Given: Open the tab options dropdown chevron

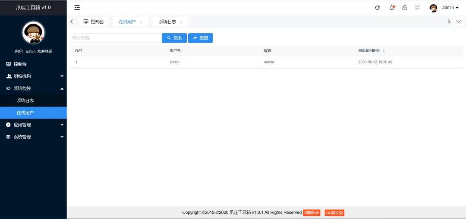Looking at the screenshot, I should (x=459, y=22).
